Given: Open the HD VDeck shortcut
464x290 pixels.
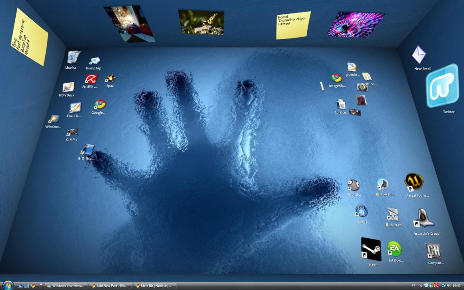Looking at the screenshot, I should 68,87.
